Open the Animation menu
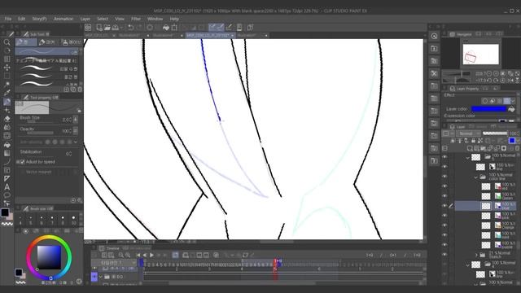Image resolution: width=521 pixels, height=293 pixels. [x=63, y=19]
